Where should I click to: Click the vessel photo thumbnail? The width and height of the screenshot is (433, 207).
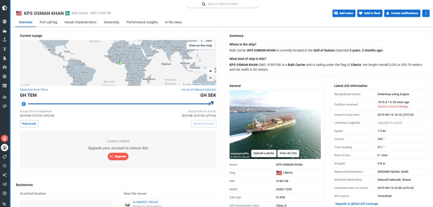click(x=275, y=124)
